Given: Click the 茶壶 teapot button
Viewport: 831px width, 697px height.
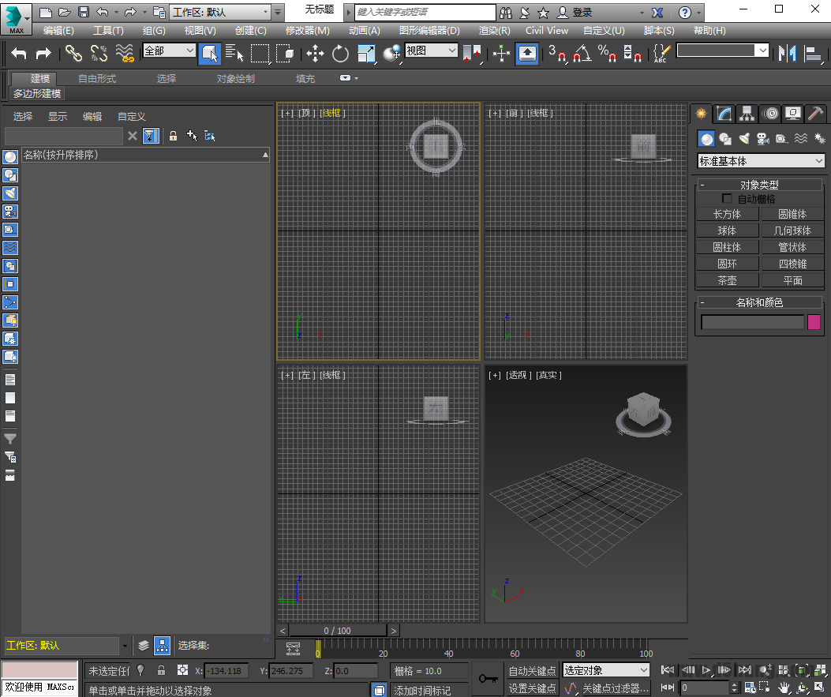Looking at the screenshot, I should click(x=727, y=280).
